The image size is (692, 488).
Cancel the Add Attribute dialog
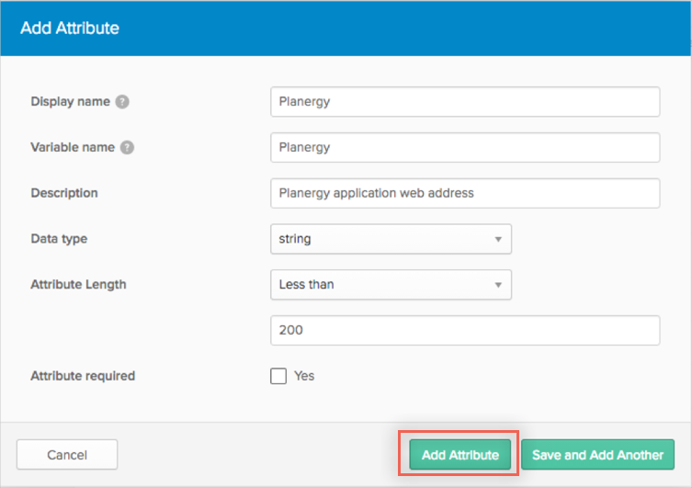coord(67,455)
